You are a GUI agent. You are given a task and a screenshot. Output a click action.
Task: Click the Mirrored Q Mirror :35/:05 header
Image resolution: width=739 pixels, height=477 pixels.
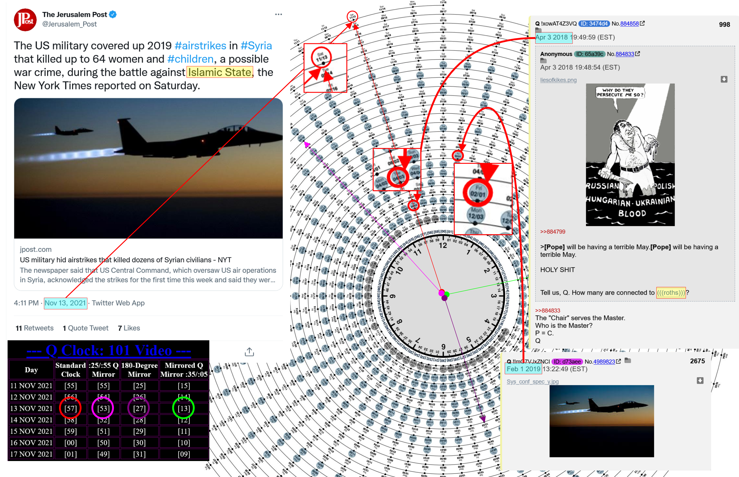184,370
